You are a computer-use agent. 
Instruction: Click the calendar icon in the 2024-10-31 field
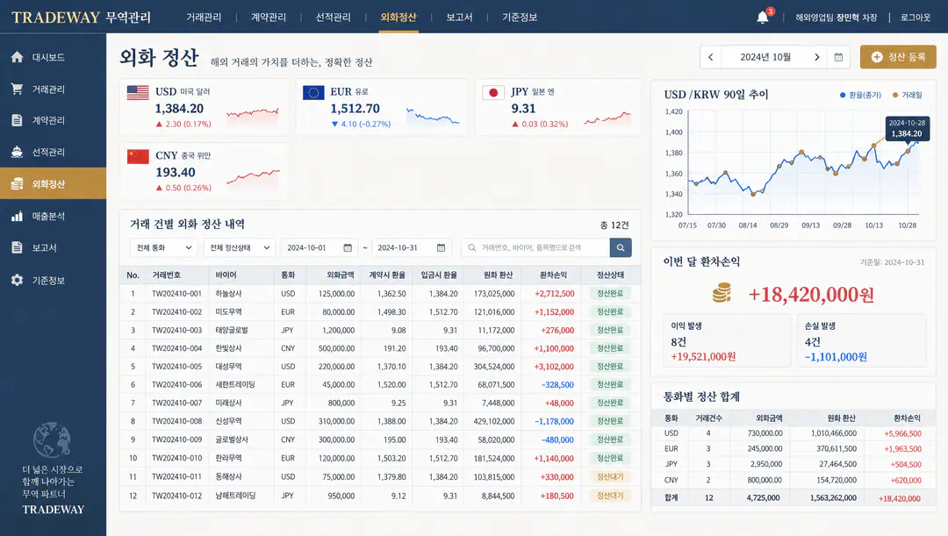pyautogui.click(x=441, y=247)
